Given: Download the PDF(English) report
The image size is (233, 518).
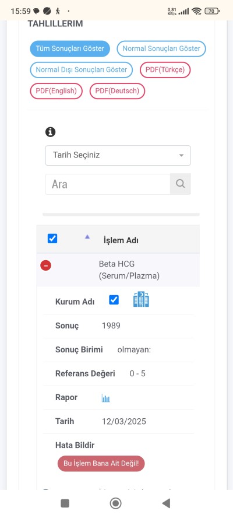Looking at the screenshot, I should (x=56, y=91).
